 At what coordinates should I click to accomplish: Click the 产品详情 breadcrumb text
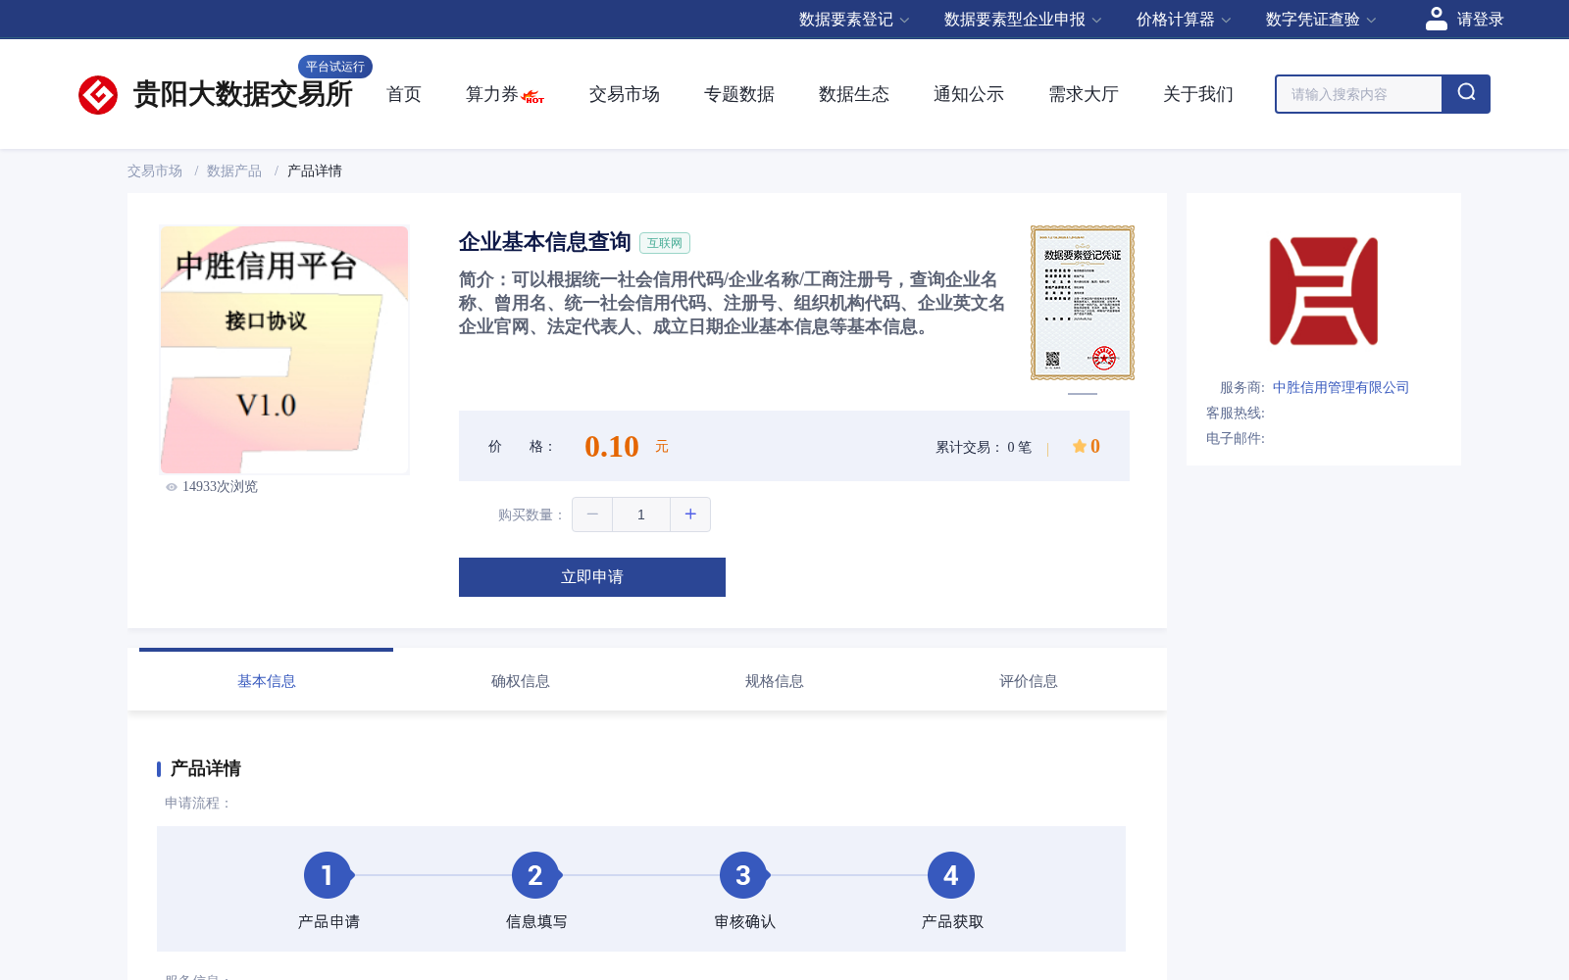pyautogui.click(x=315, y=171)
